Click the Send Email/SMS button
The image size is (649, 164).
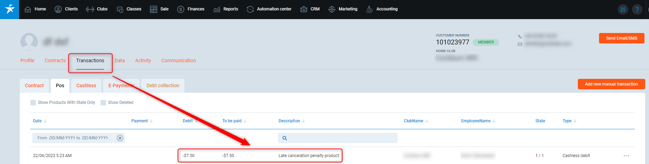click(x=621, y=38)
